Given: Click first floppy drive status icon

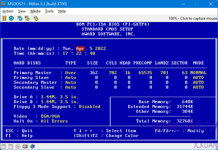Looking at the screenshot, I should tap(3, 146).
